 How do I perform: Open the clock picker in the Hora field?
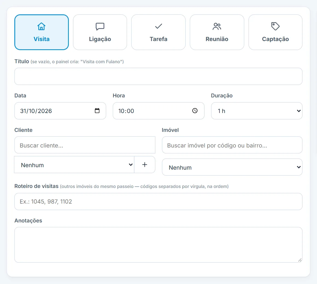click(x=195, y=111)
